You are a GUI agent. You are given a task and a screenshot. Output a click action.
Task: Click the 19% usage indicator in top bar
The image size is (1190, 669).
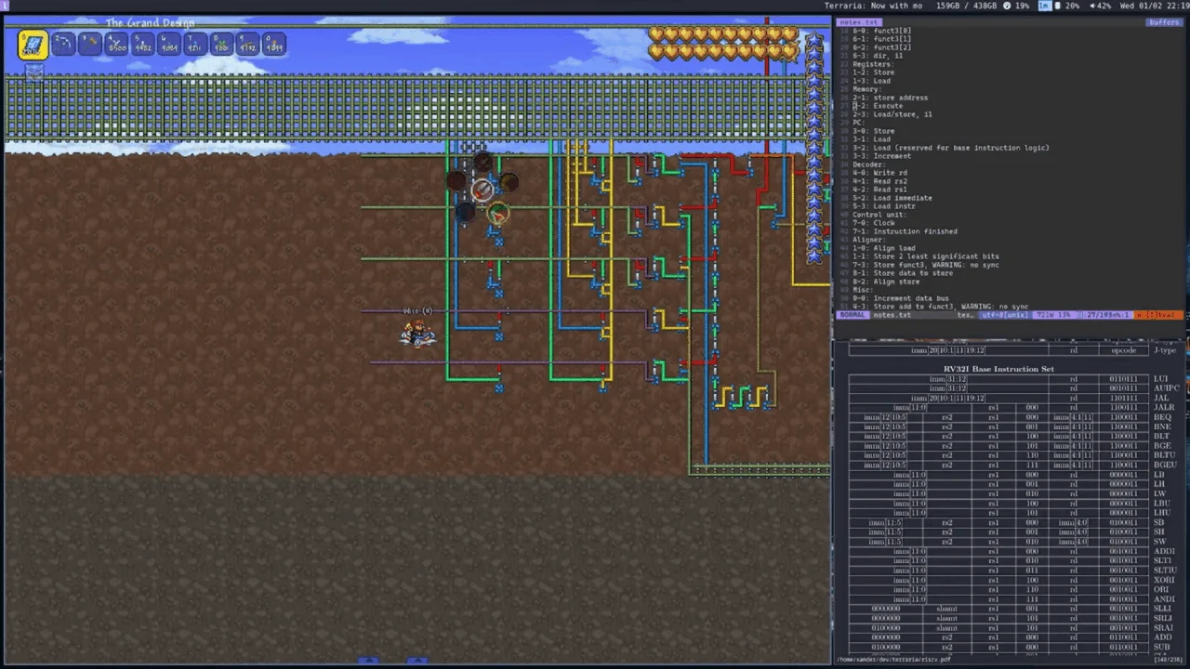(x=1016, y=6)
